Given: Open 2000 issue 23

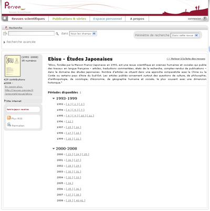Looking at the screenshot, I should pos(69,154).
